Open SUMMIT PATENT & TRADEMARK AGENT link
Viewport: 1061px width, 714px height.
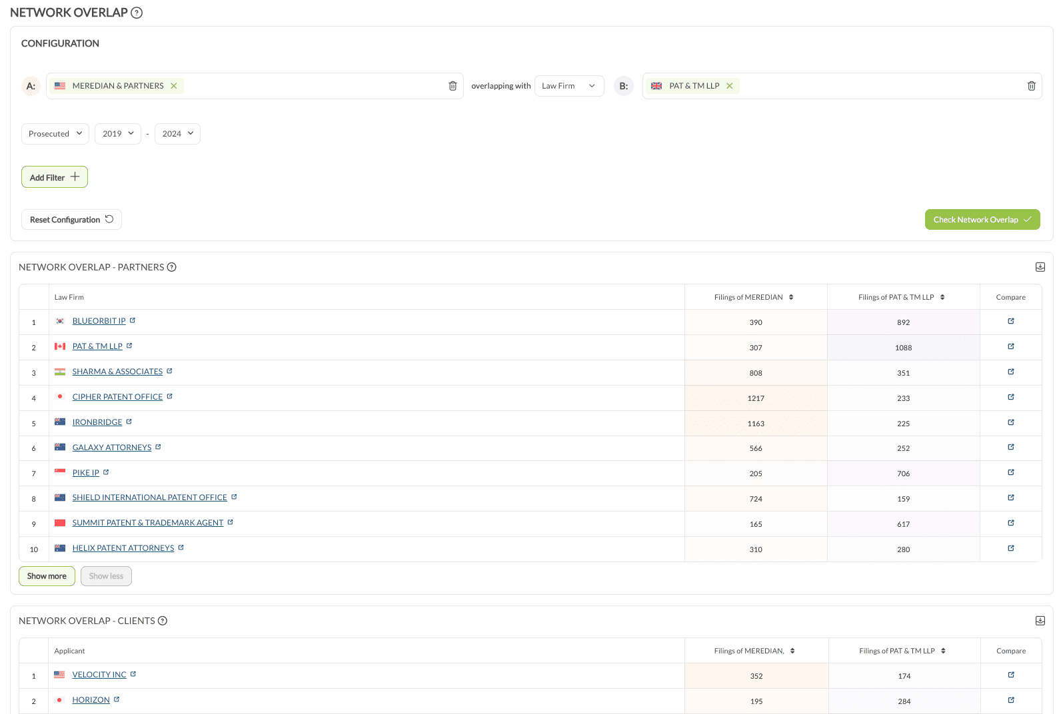[148, 523]
